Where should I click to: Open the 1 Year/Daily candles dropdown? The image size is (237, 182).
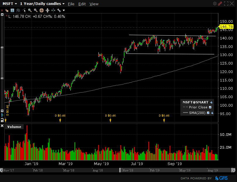[x=42, y=4]
